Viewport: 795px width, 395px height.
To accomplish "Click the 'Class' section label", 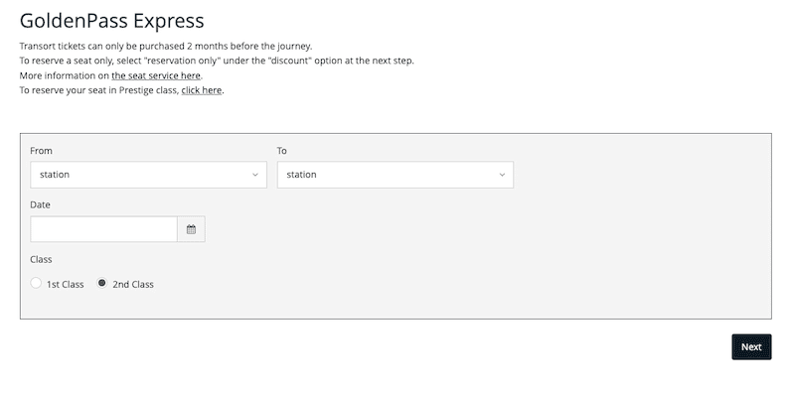I will pos(41,259).
